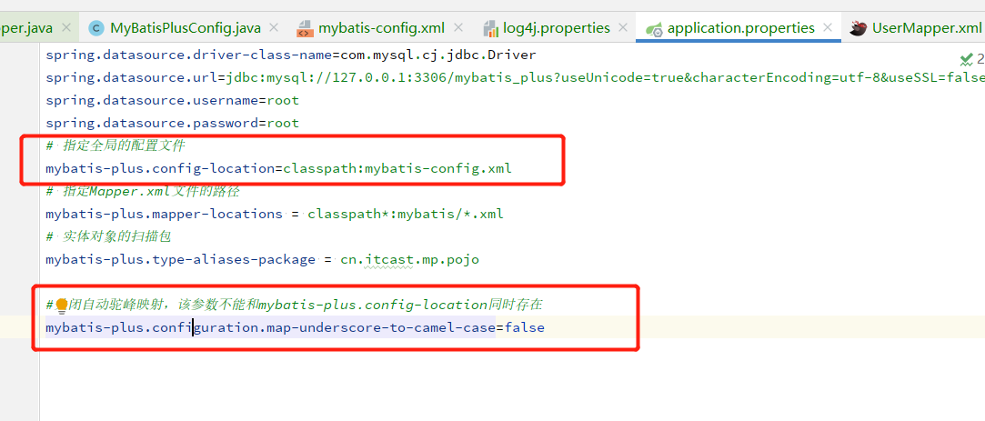Click spring.datasource.driver-class-name property key
The height and width of the screenshot is (421, 985).
click(x=188, y=55)
